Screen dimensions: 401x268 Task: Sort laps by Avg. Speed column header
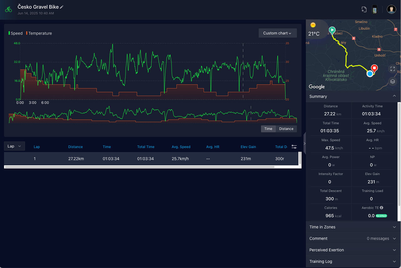click(181, 147)
